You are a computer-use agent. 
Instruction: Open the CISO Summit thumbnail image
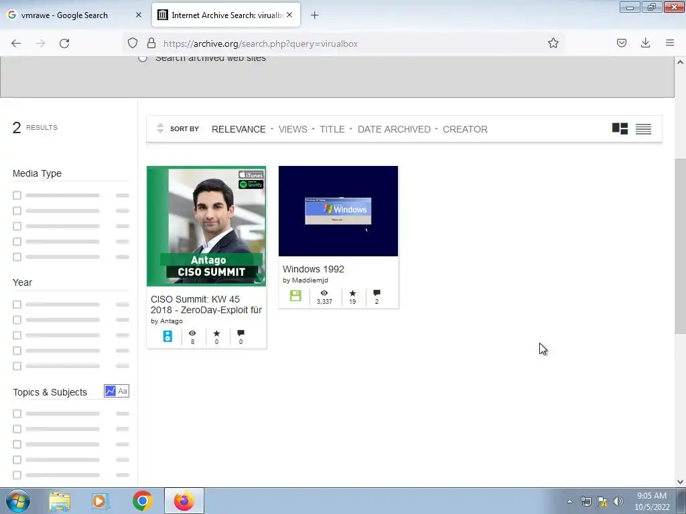click(x=206, y=226)
